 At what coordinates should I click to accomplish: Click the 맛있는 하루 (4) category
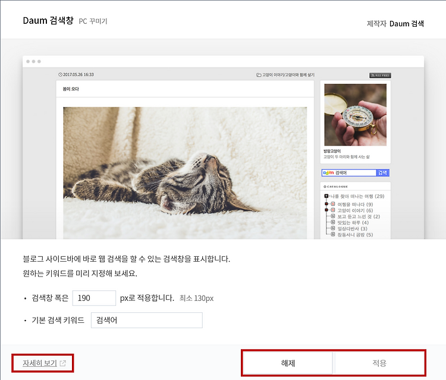click(353, 222)
